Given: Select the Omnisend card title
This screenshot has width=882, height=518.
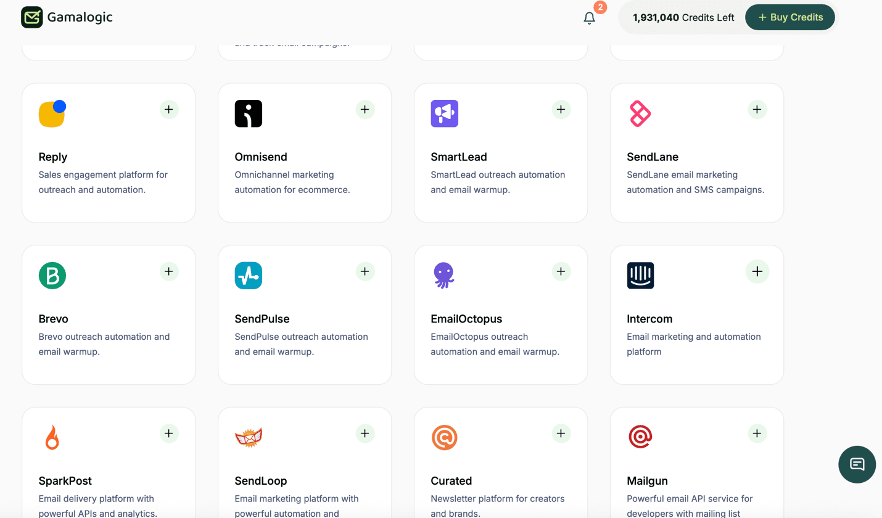Looking at the screenshot, I should (261, 157).
